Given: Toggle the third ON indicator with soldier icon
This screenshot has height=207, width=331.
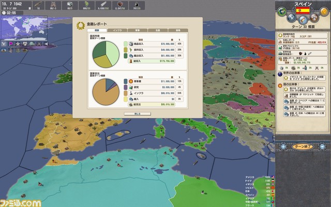Looking at the screenshot, I should (x=307, y=68).
